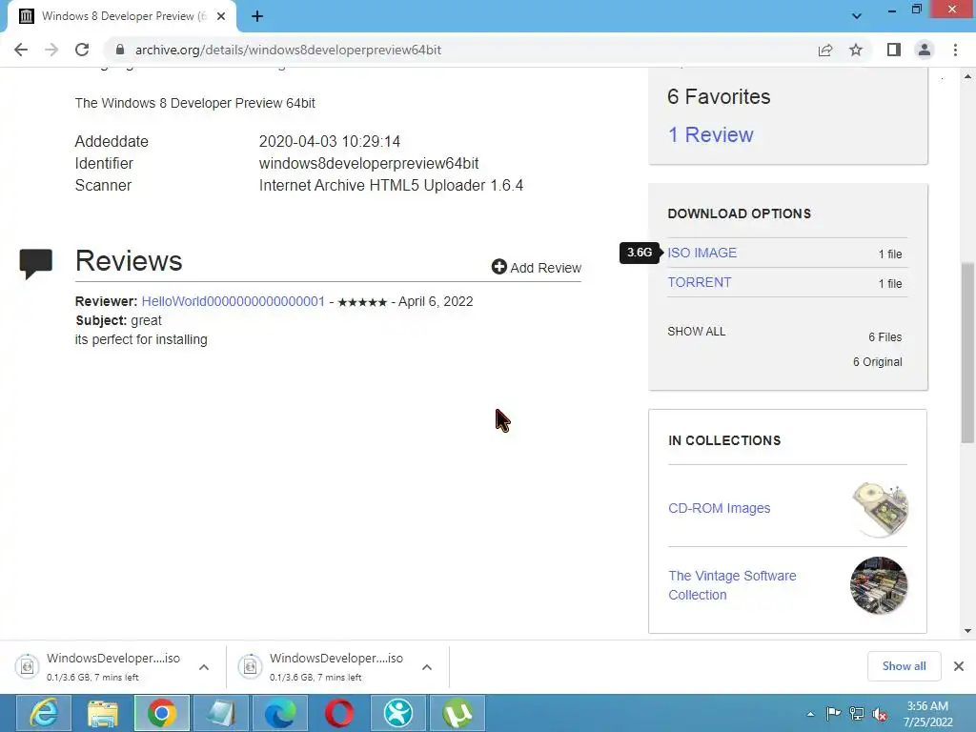Show hidden system tray icons
The height and width of the screenshot is (732, 976).
[810, 714]
